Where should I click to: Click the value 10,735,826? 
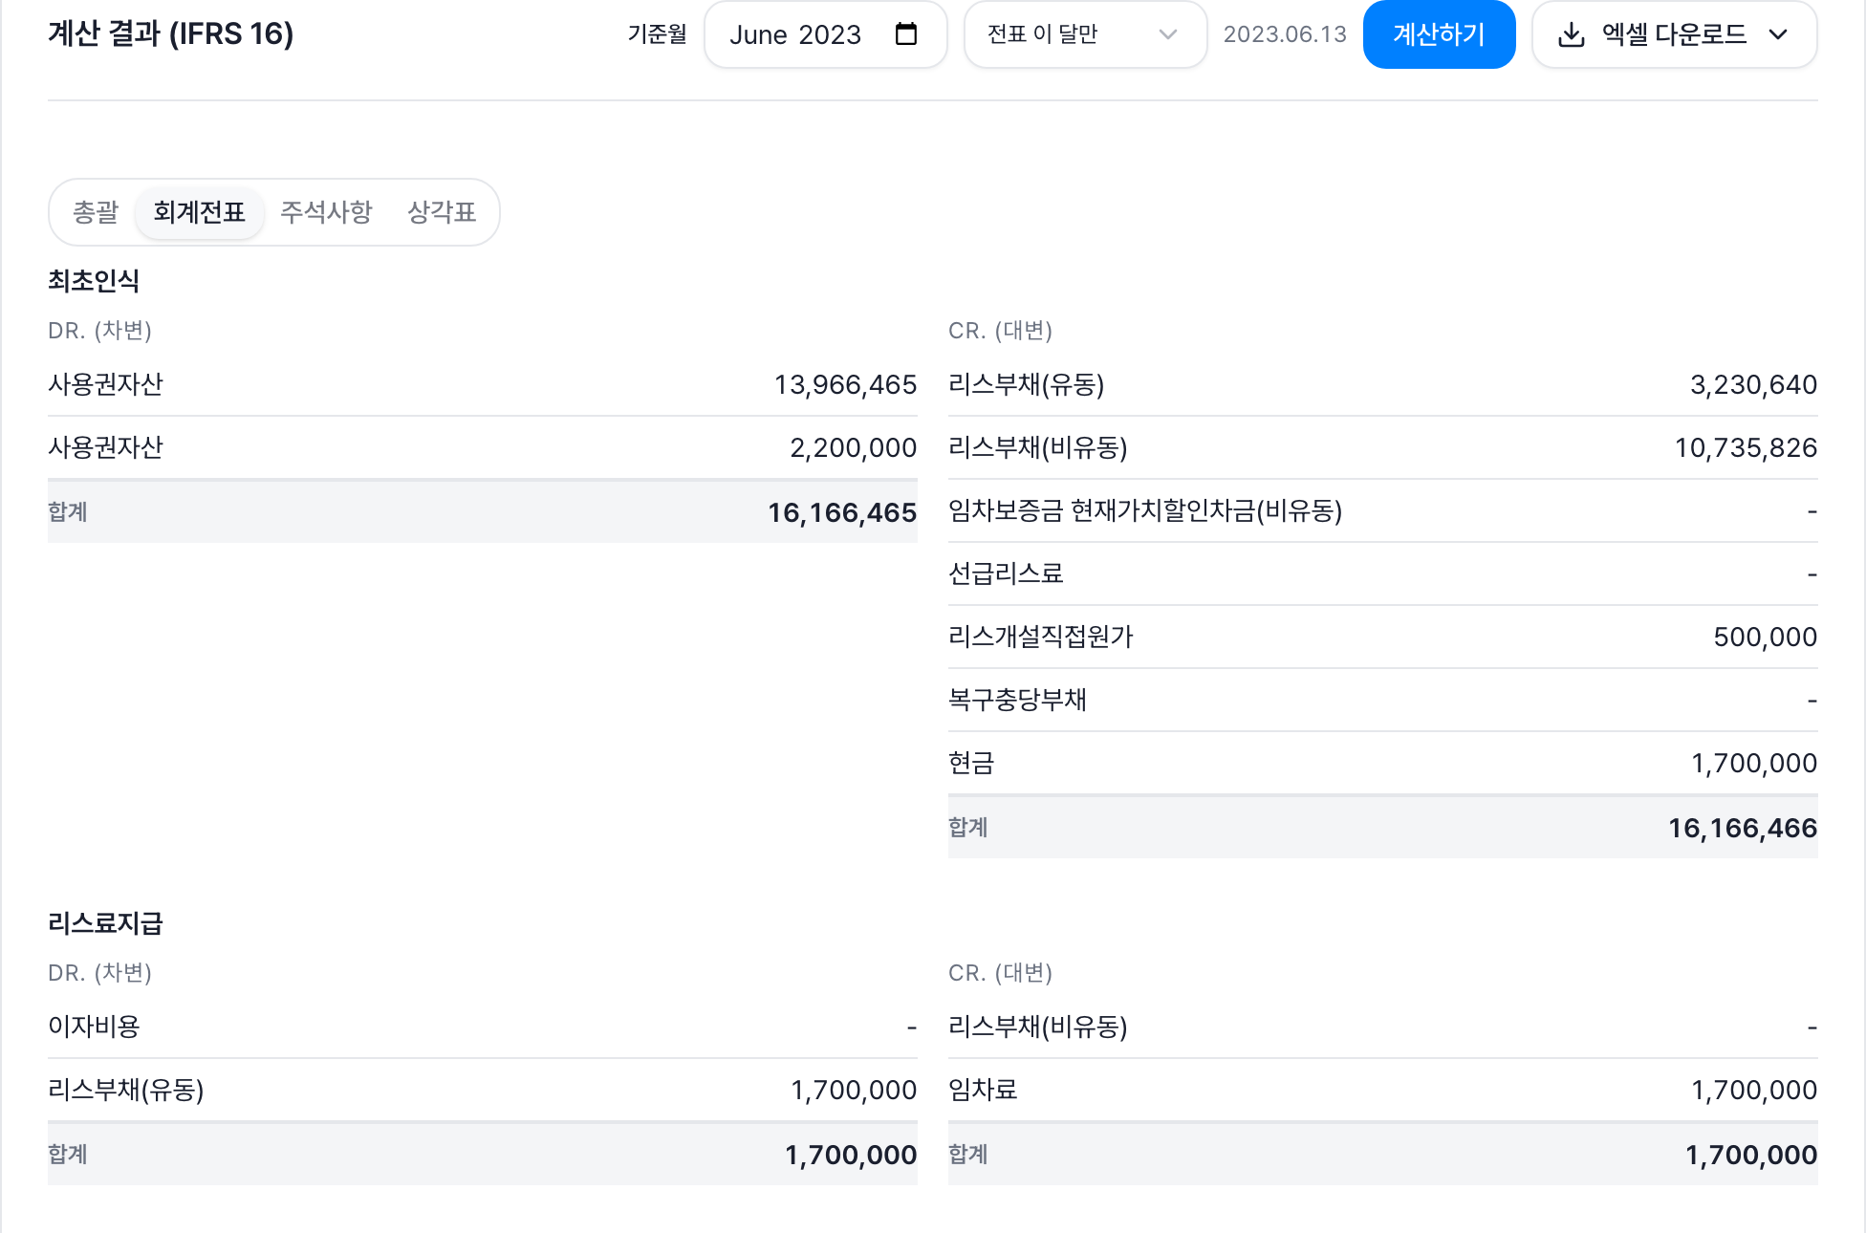click(x=1746, y=447)
